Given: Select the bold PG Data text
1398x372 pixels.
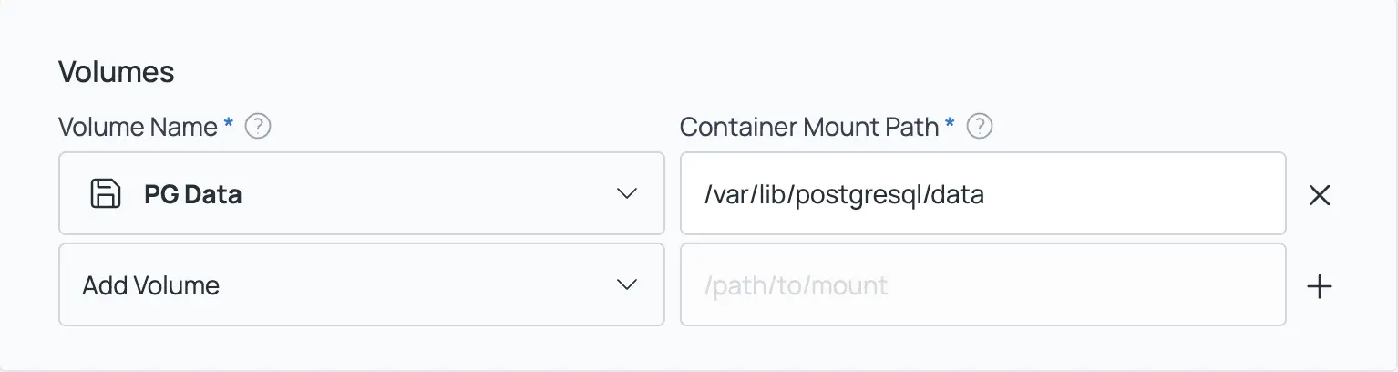Looking at the screenshot, I should [192, 195].
